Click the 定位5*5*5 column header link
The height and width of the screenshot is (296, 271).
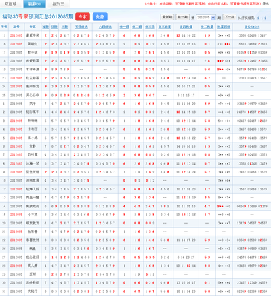coord(252,27)
